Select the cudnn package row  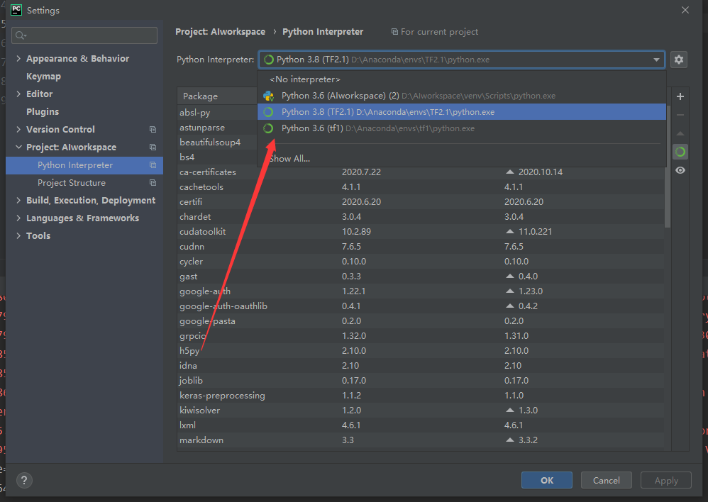click(421, 247)
